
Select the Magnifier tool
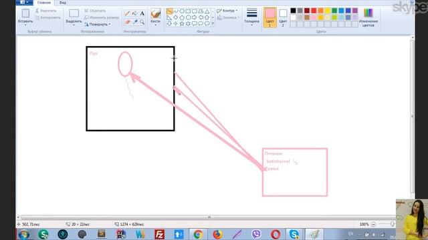point(142,21)
